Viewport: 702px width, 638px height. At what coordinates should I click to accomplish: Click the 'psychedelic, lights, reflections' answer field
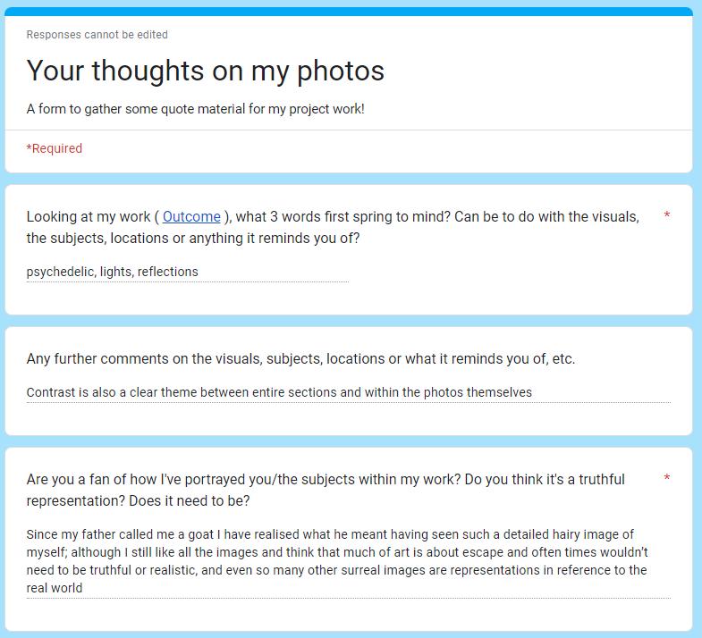[x=113, y=272]
